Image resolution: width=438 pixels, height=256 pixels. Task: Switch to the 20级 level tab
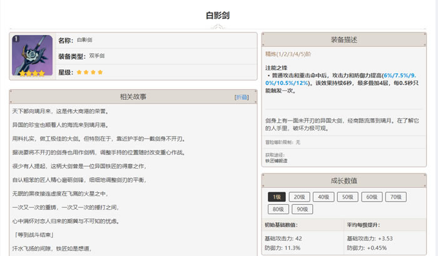click(300, 197)
